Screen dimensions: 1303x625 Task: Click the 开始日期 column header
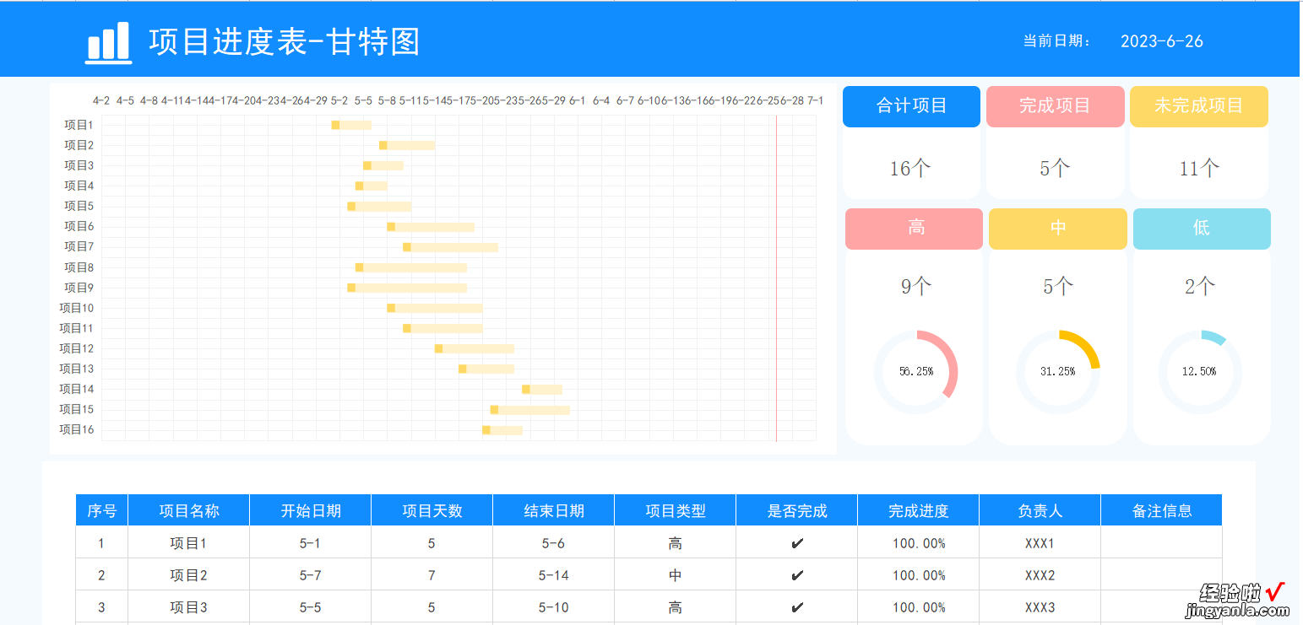click(x=311, y=510)
